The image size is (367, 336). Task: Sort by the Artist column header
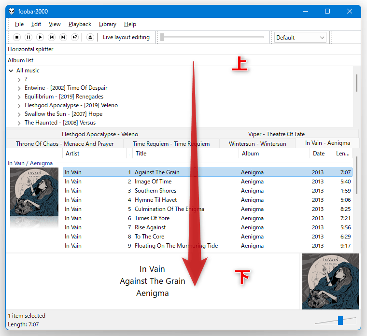(94, 154)
